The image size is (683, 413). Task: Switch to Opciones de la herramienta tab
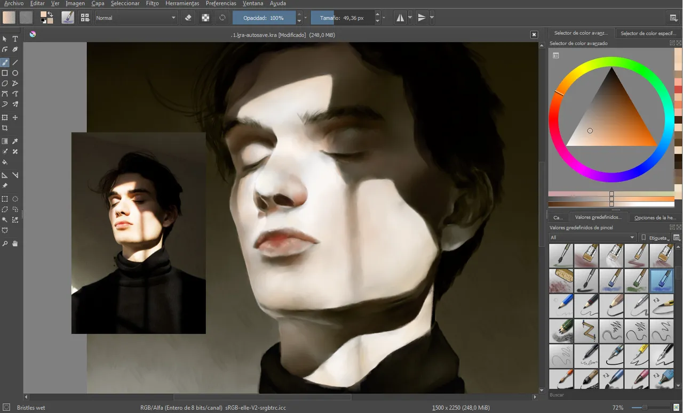point(655,217)
